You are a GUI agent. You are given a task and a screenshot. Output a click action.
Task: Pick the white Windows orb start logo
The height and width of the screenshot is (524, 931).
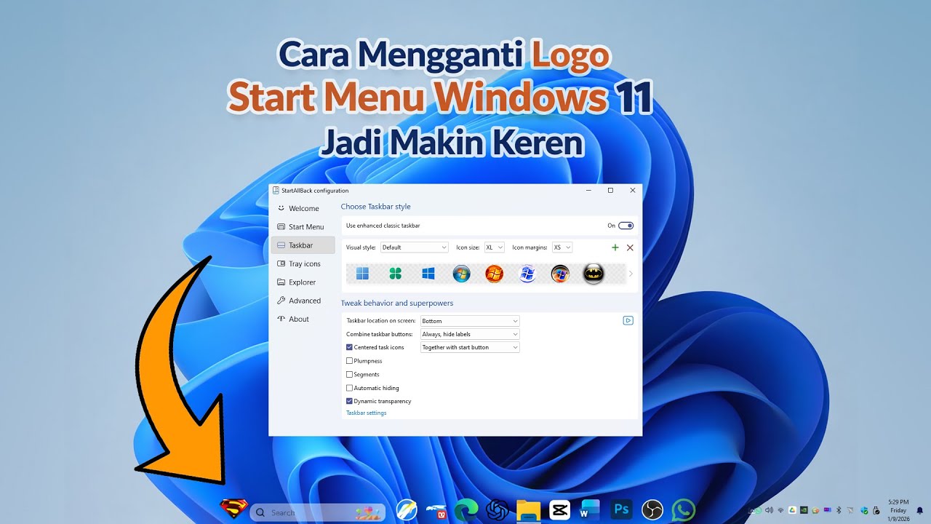pyautogui.click(x=527, y=274)
